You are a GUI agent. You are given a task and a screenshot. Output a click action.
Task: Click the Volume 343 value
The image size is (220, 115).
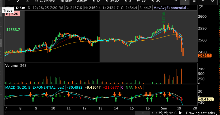click(x=23, y=66)
